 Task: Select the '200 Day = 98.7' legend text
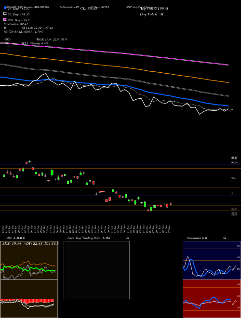(19, 20)
